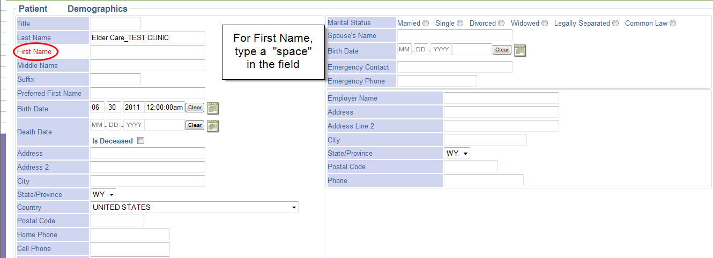Open patient State/Province dropdown
The height and width of the screenshot is (258, 713).
click(x=104, y=194)
